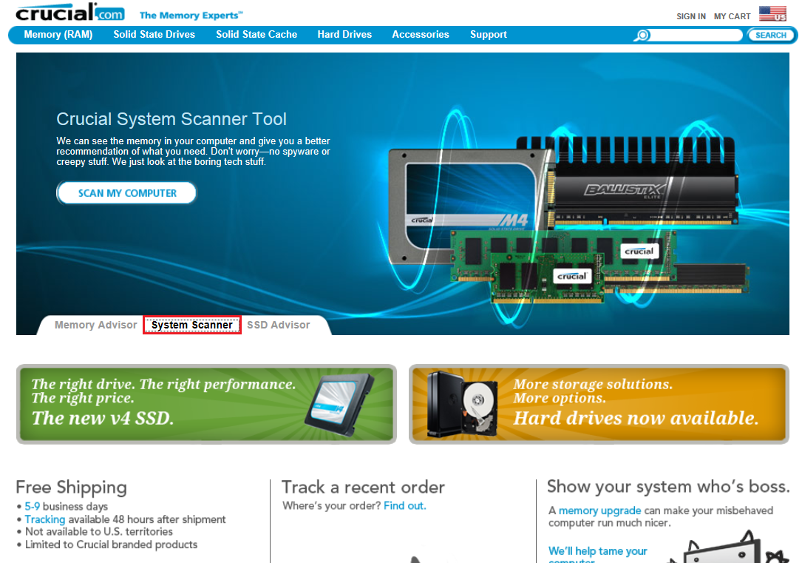Click the Scan My Computer button
The width and height of the screenshot is (802, 563).
click(126, 193)
